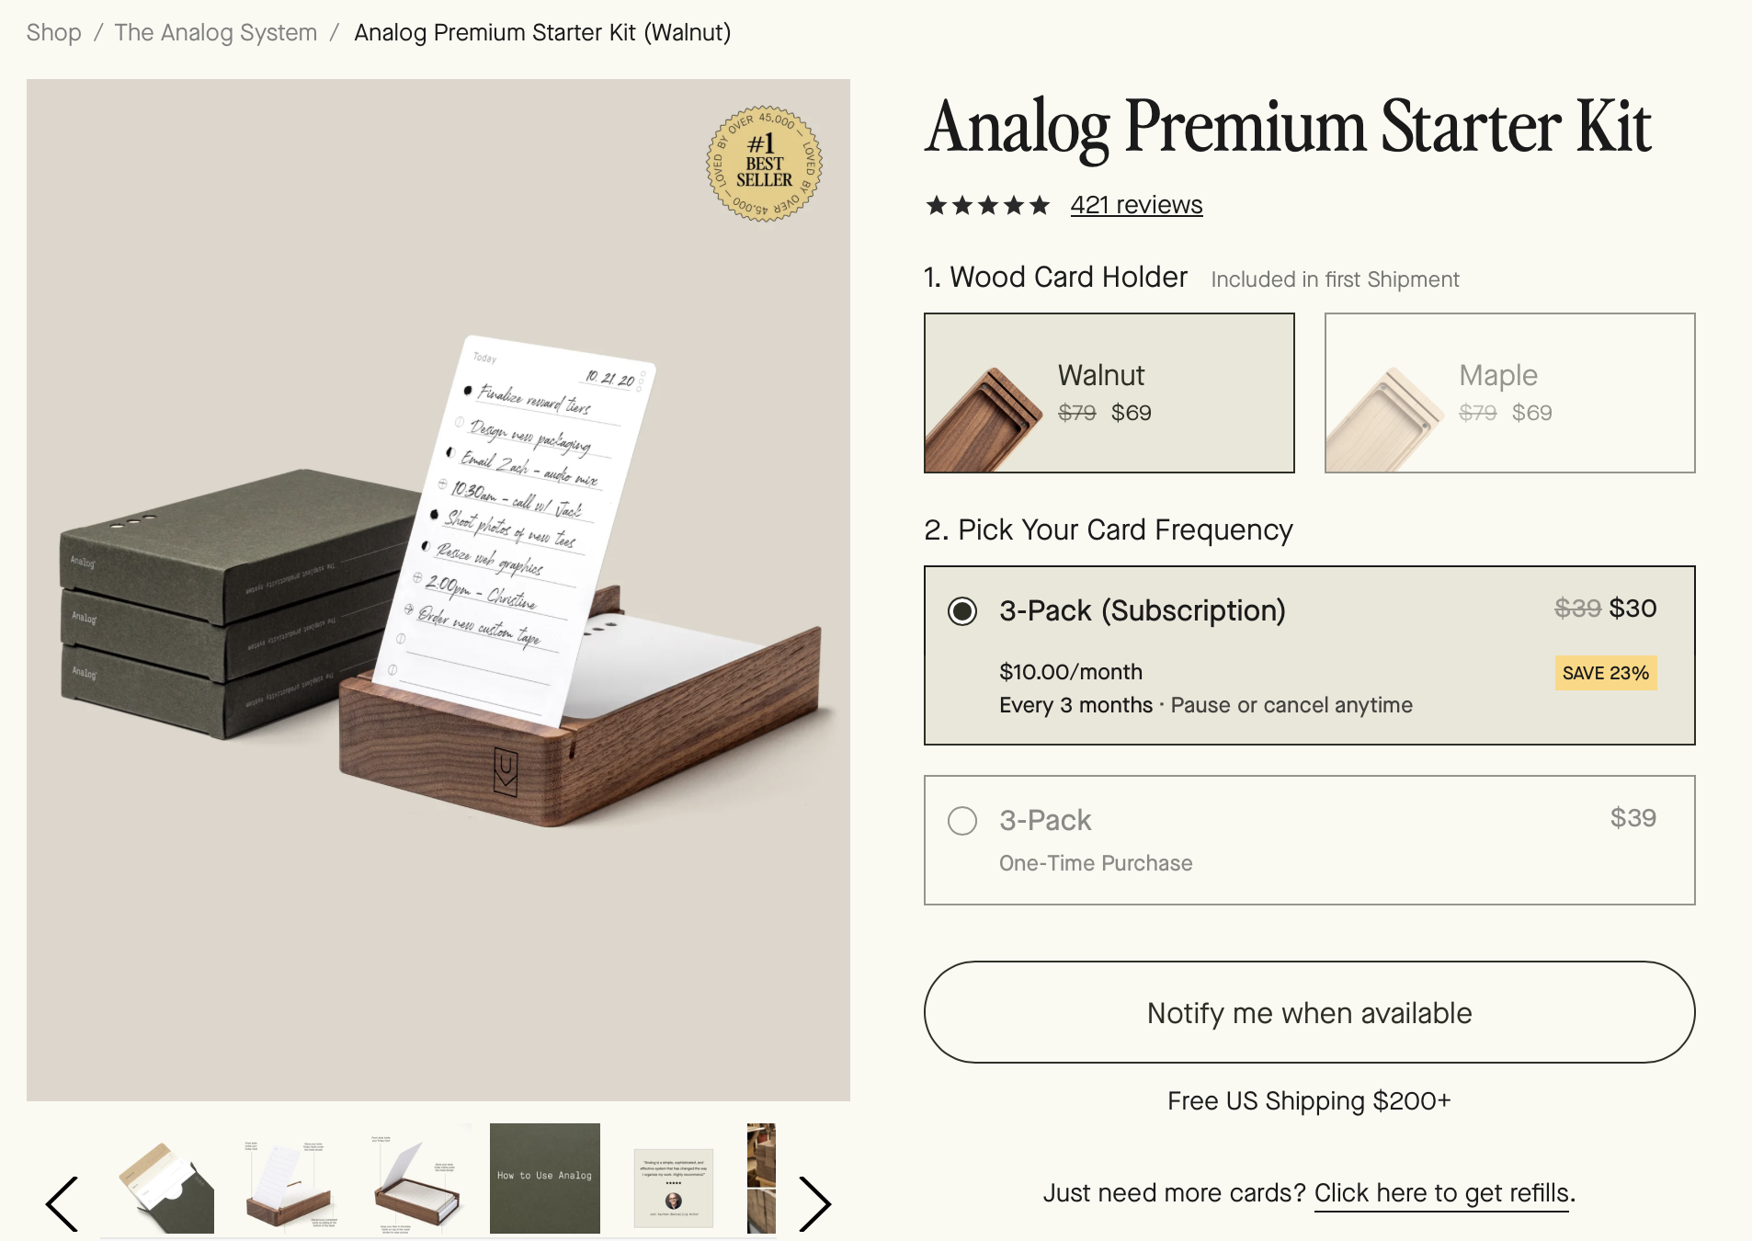The width and height of the screenshot is (1752, 1241).
Task: Click the main walnut product image
Action: tap(438, 589)
